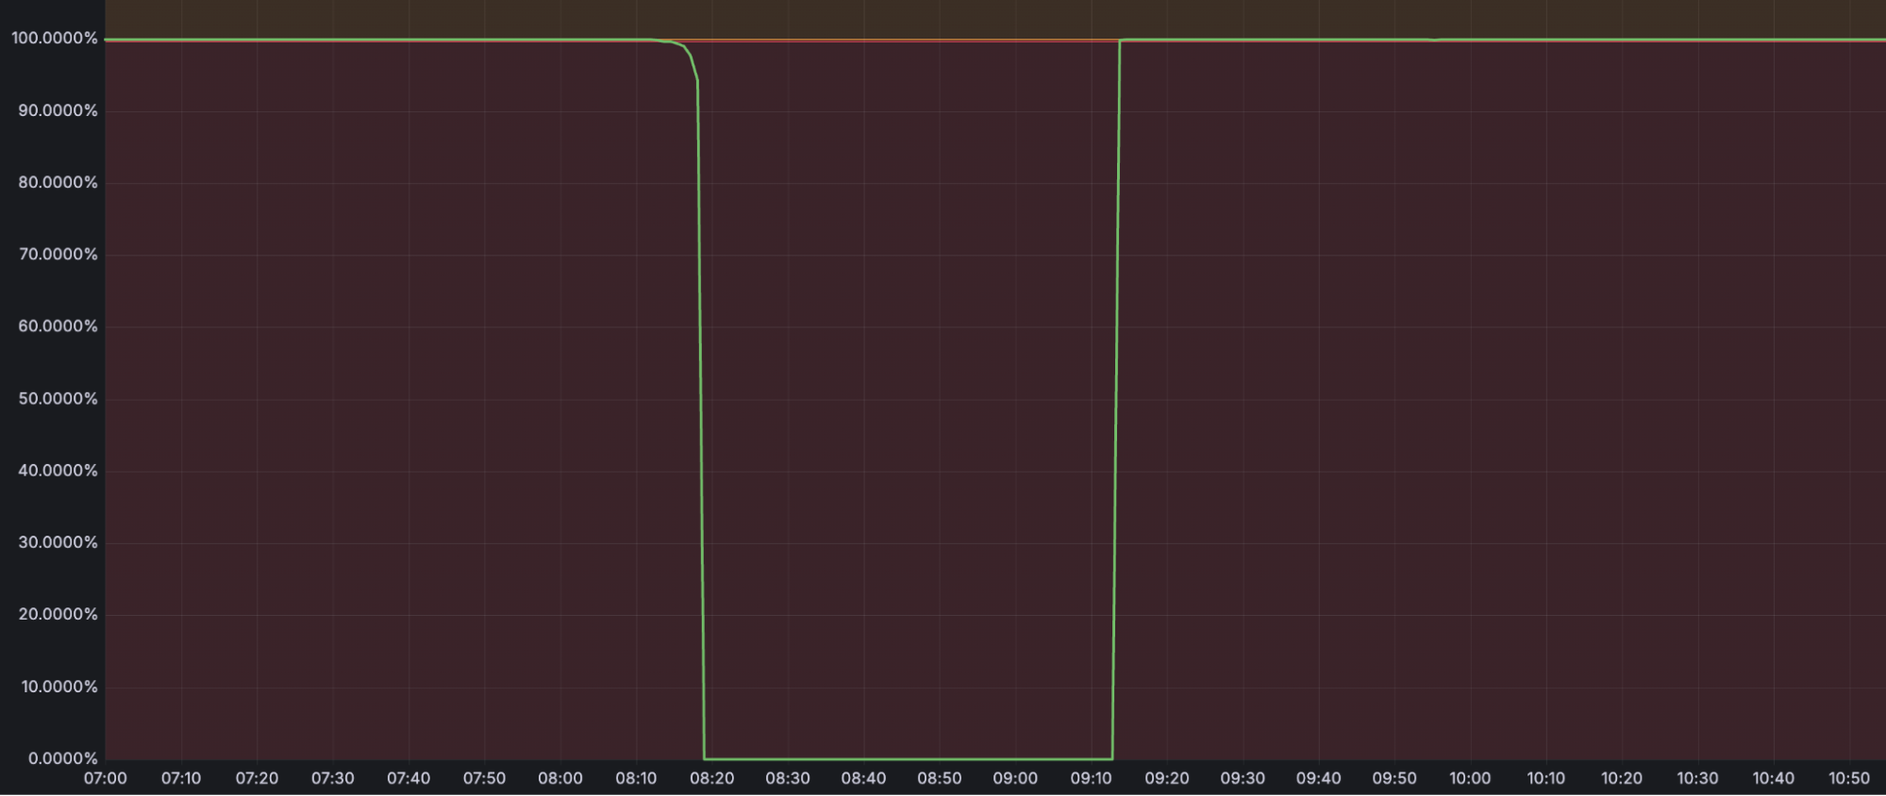
Task: Click the 07:30 time axis label
Action: tap(333, 778)
